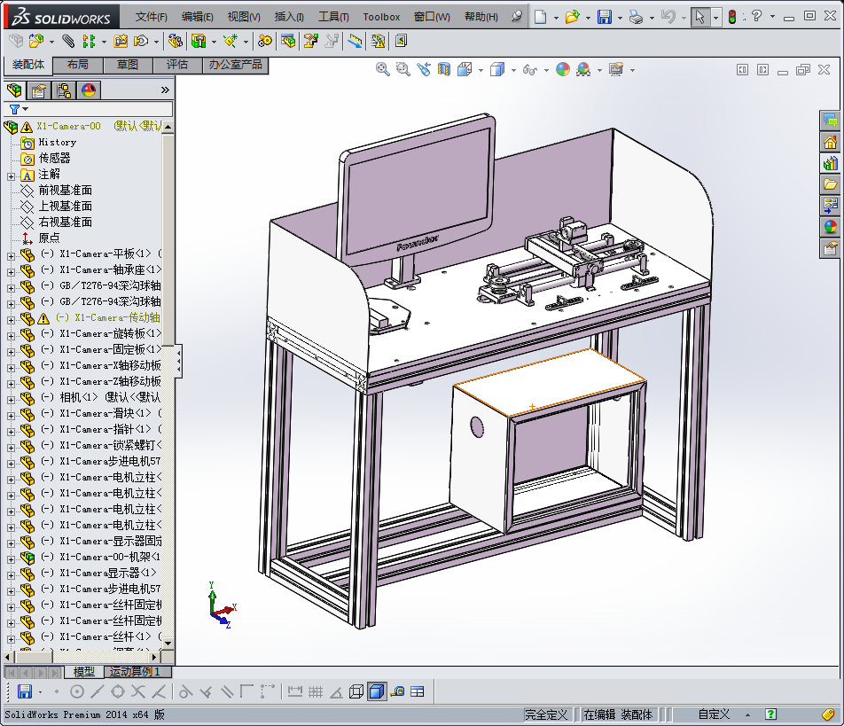The image size is (844, 726).
Task: Open PropertyManager tab icon
Action: tap(39, 90)
